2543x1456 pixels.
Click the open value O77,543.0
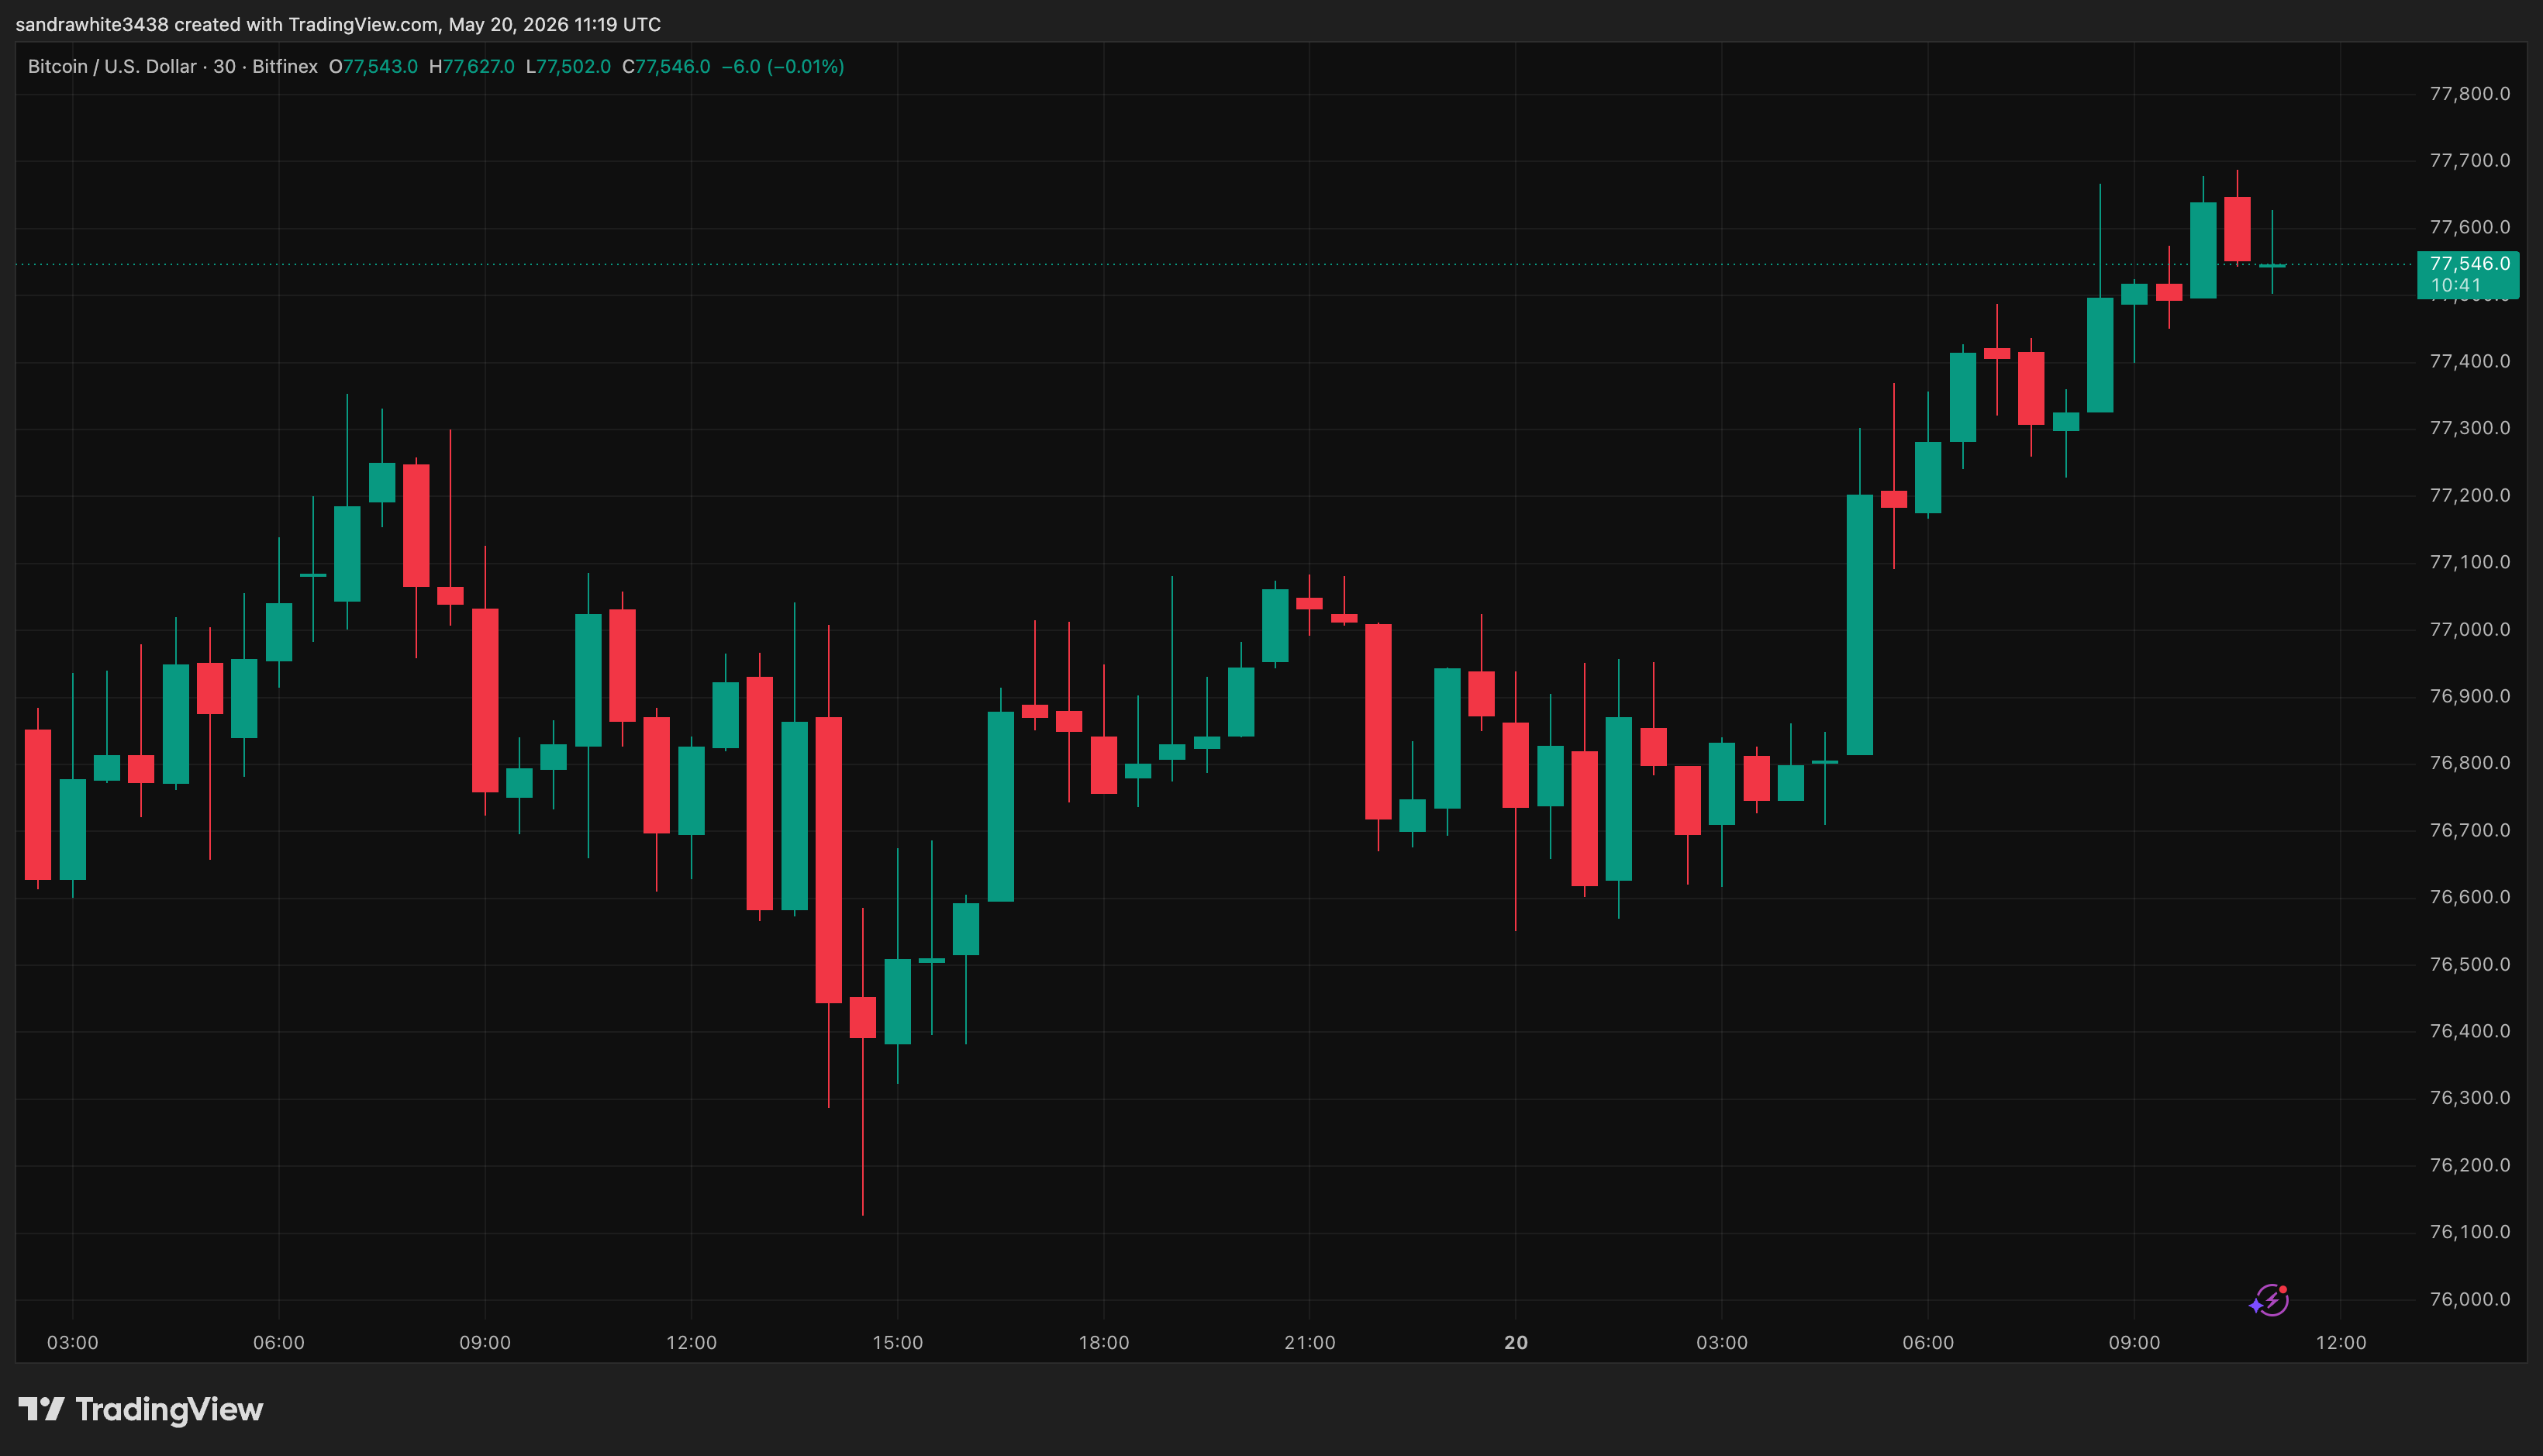click(373, 66)
